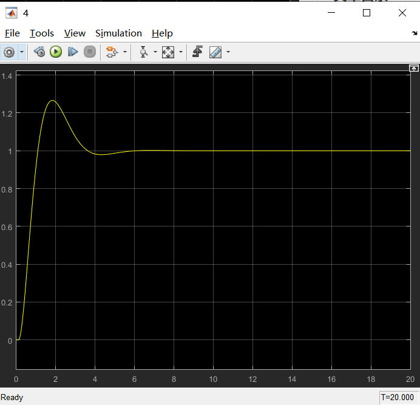Image resolution: width=420 pixels, height=405 pixels.
Task: Open the Help menu
Action: (162, 33)
